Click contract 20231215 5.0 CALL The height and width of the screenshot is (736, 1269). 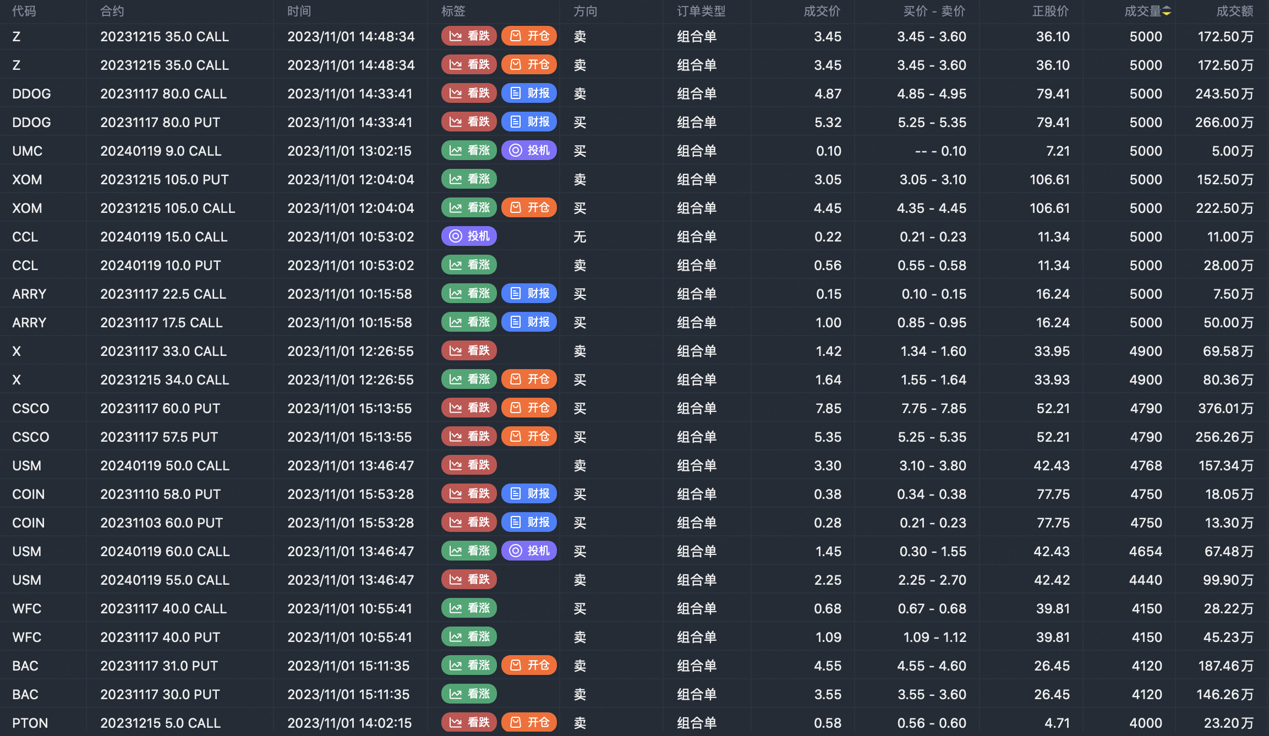click(x=161, y=723)
